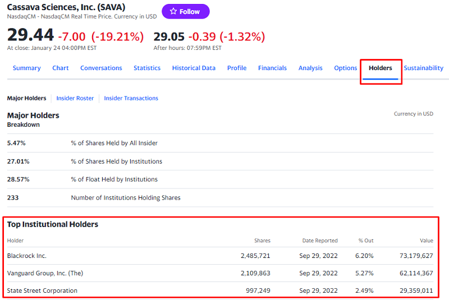Click Blackrock's 6.20% out value
Screen dimensions: 449x300
364,256
